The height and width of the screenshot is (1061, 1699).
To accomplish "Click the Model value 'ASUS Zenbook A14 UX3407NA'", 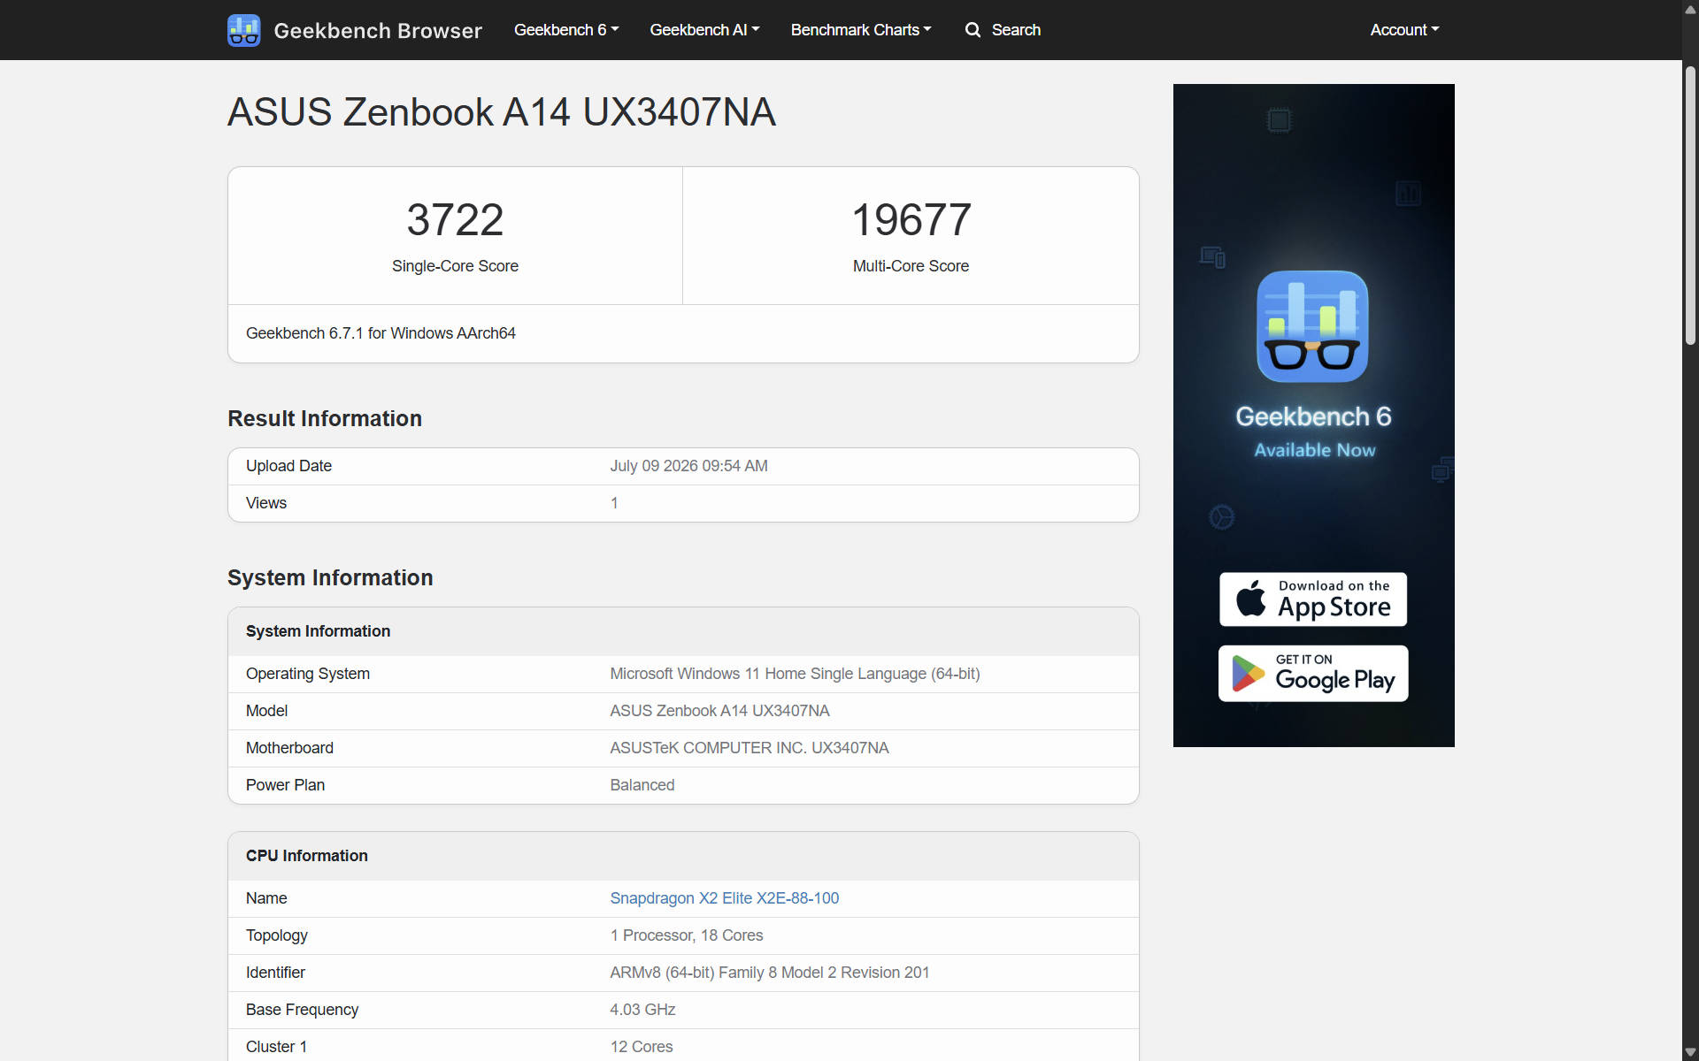I will coord(719,711).
